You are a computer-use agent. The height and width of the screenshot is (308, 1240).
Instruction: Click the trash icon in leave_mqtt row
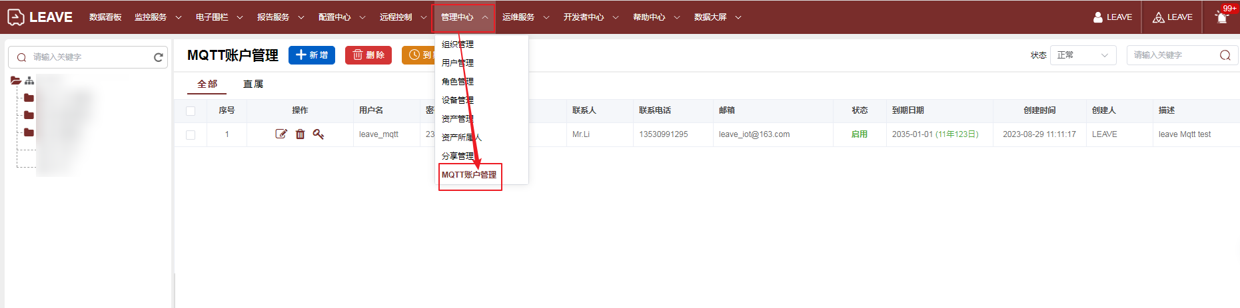tap(300, 134)
